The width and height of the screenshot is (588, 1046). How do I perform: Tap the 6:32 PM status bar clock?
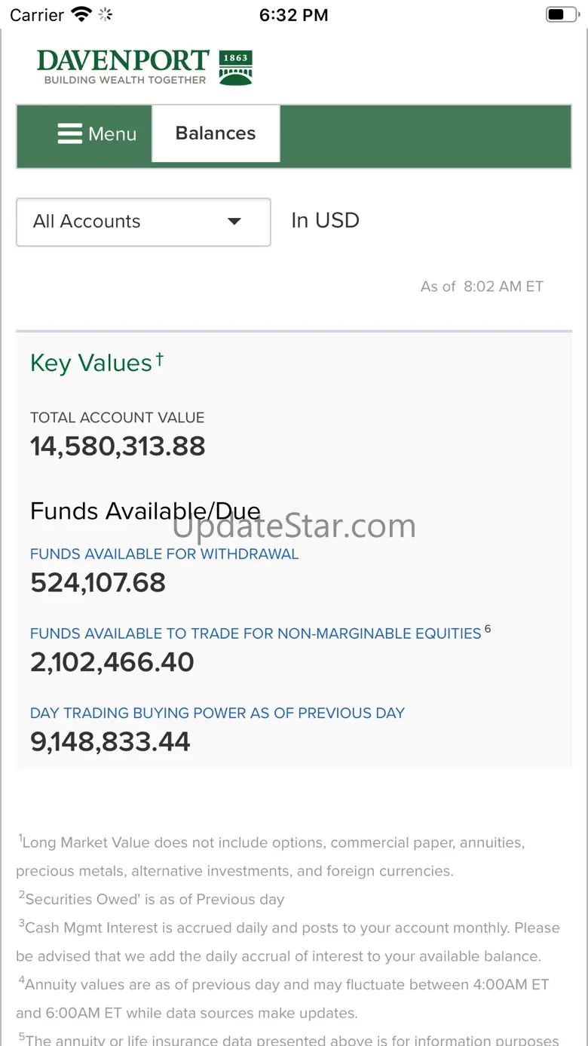tap(293, 15)
